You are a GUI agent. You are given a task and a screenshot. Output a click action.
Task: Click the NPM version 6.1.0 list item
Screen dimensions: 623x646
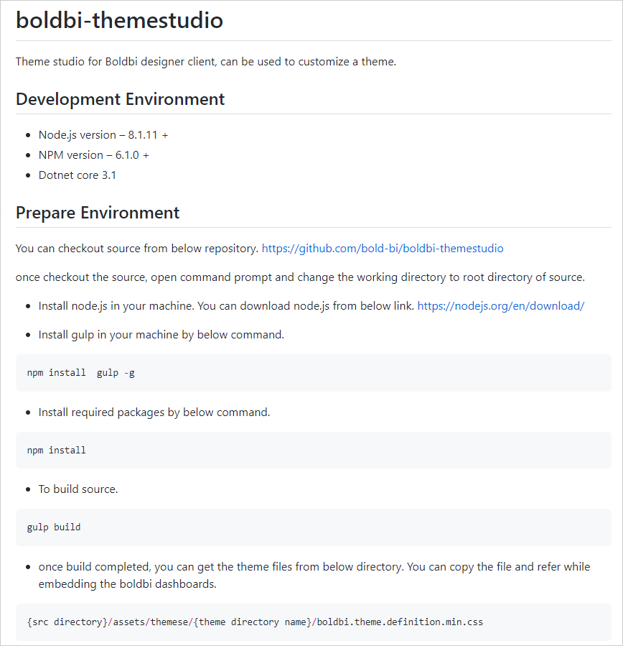coord(94,155)
